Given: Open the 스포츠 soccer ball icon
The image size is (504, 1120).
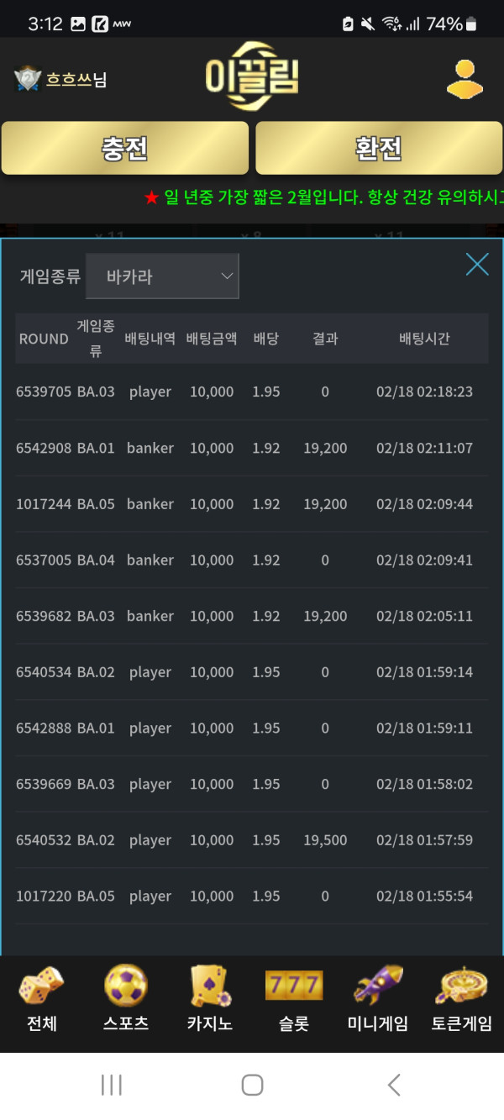Looking at the screenshot, I should pyautogui.click(x=126, y=986).
